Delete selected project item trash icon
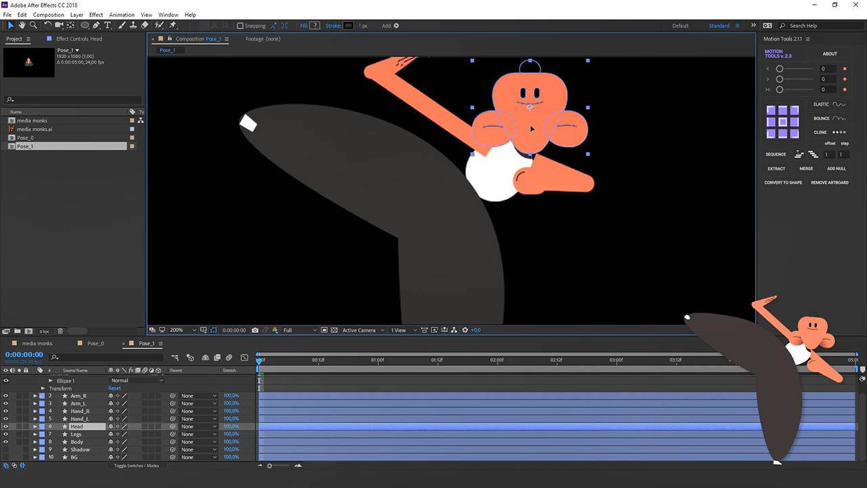The width and height of the screenshot is (867, 488). click(x=60, y=331)
